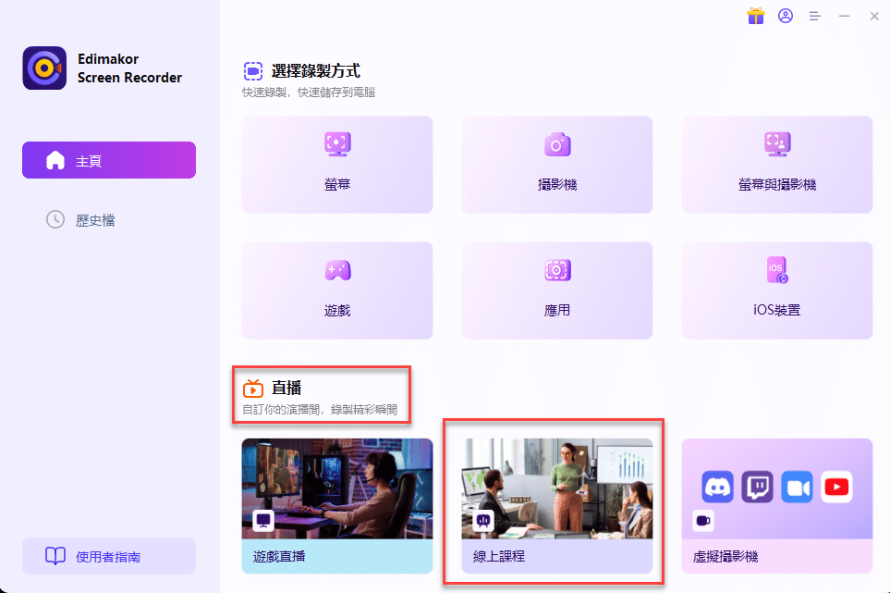Click the 遊戲直播 label text
Screen dimensions: 890x593
coord(279,556)
